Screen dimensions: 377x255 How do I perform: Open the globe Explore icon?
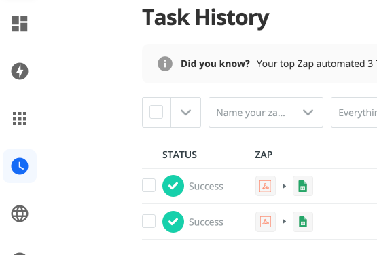20,214
